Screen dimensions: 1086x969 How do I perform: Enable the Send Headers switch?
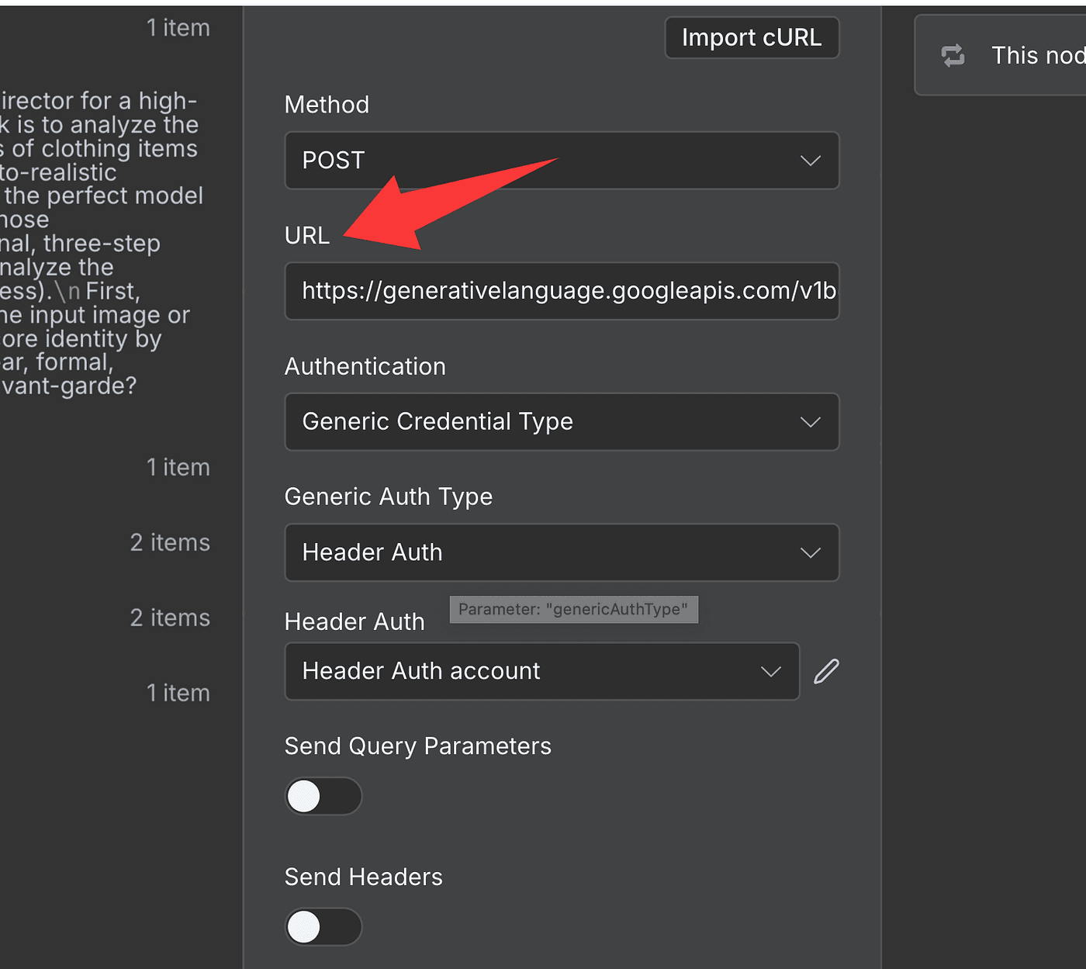323,927
